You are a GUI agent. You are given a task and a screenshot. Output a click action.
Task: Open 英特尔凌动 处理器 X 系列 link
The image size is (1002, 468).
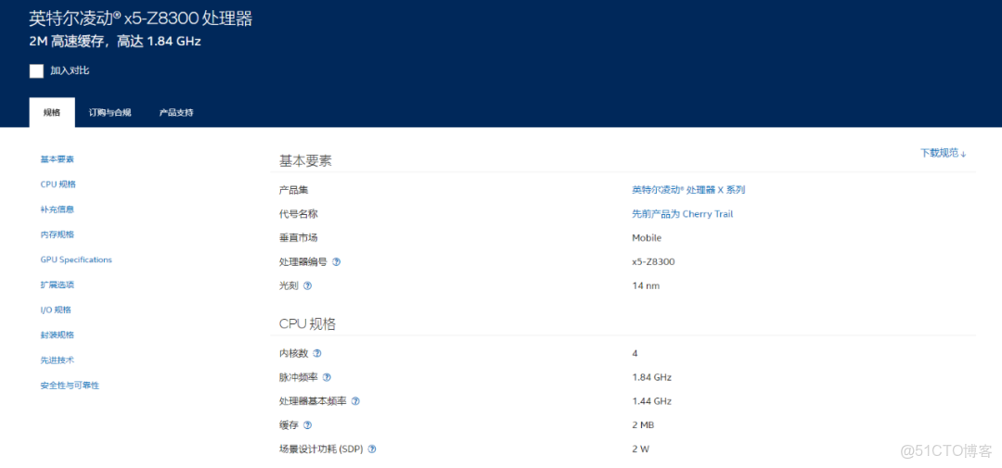pos(688,190)
